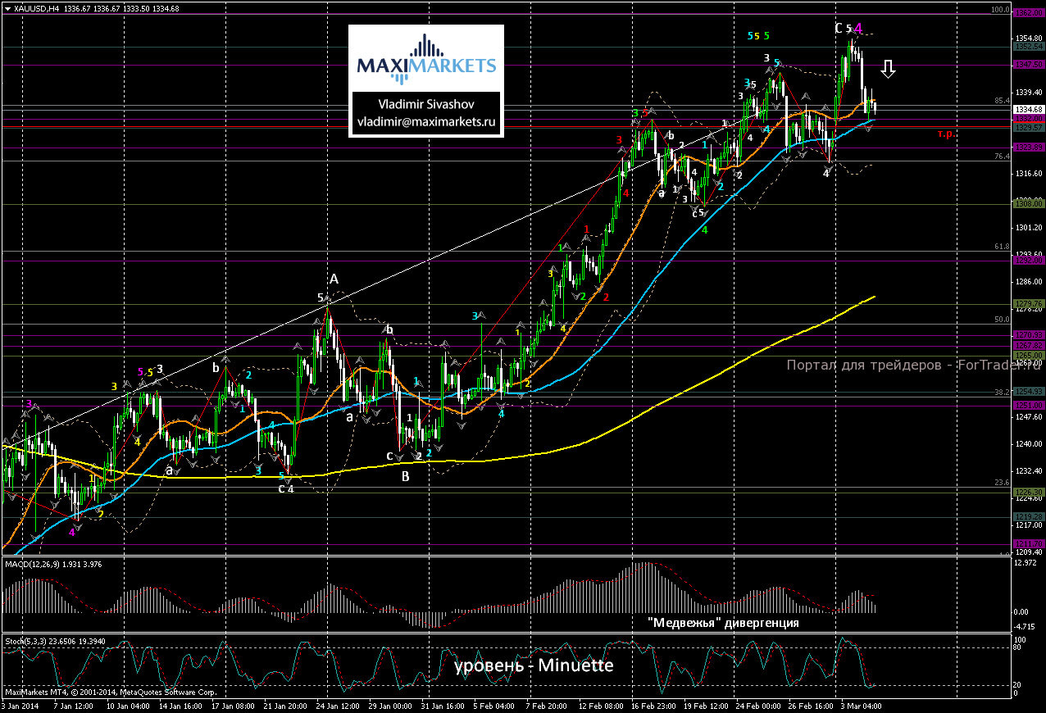Click the Fibonacci 100.0 level label
This screenshot has height=713, width=1046.
[999, 10]
